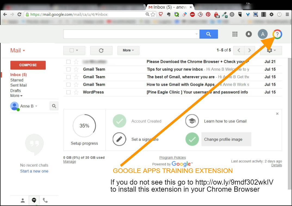Open account activity Details link
Viewport: 292px width, 206px height.
pyautogui.click(x=277, y=165)
